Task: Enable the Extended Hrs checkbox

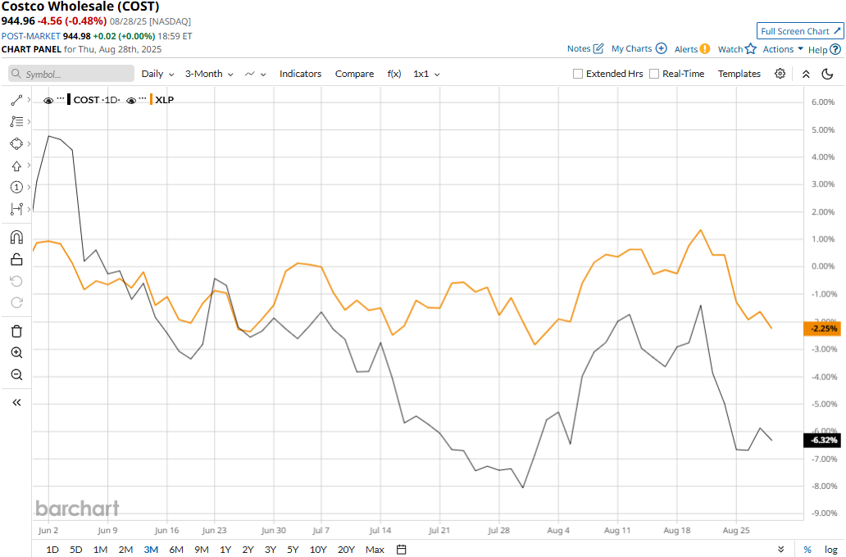Action: [578, 74]
